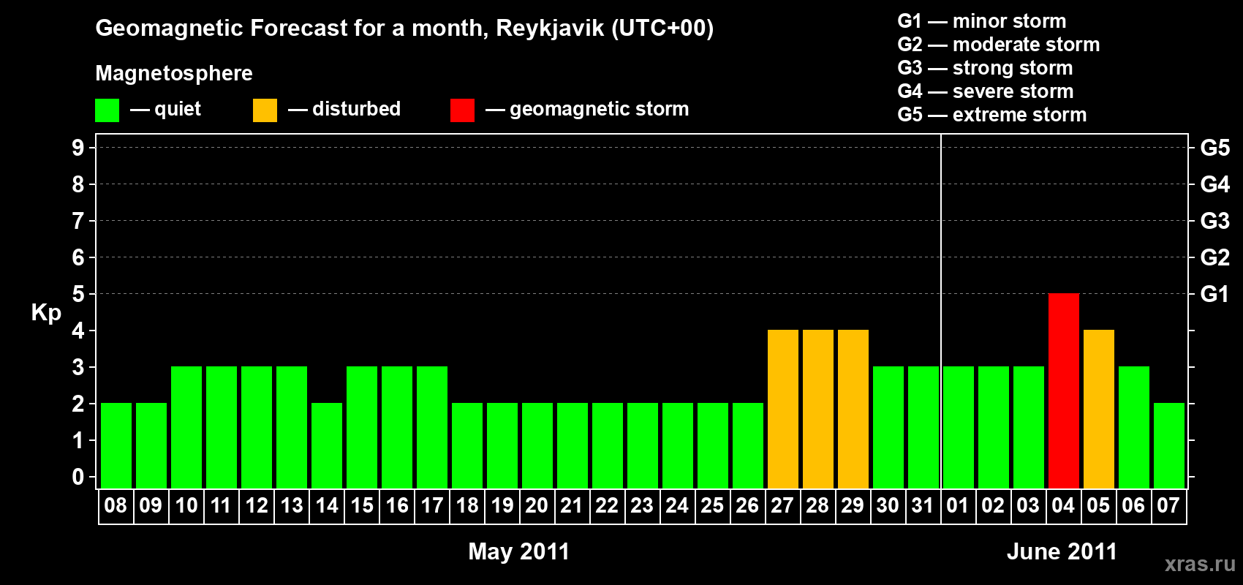Viewport: 1243px width, 585px height.
Task: Select the green bar for May 10
Action: (186, 427)
